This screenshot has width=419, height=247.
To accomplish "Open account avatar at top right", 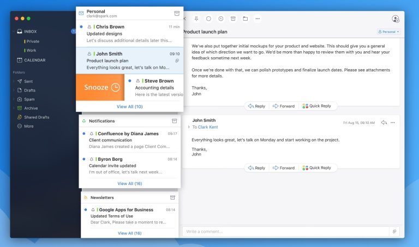I will pos(395,19).
